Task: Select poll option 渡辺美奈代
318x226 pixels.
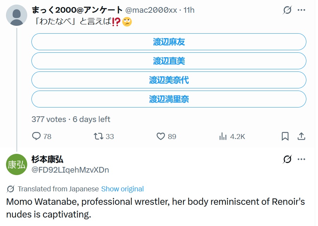Action: click(169, 80)
